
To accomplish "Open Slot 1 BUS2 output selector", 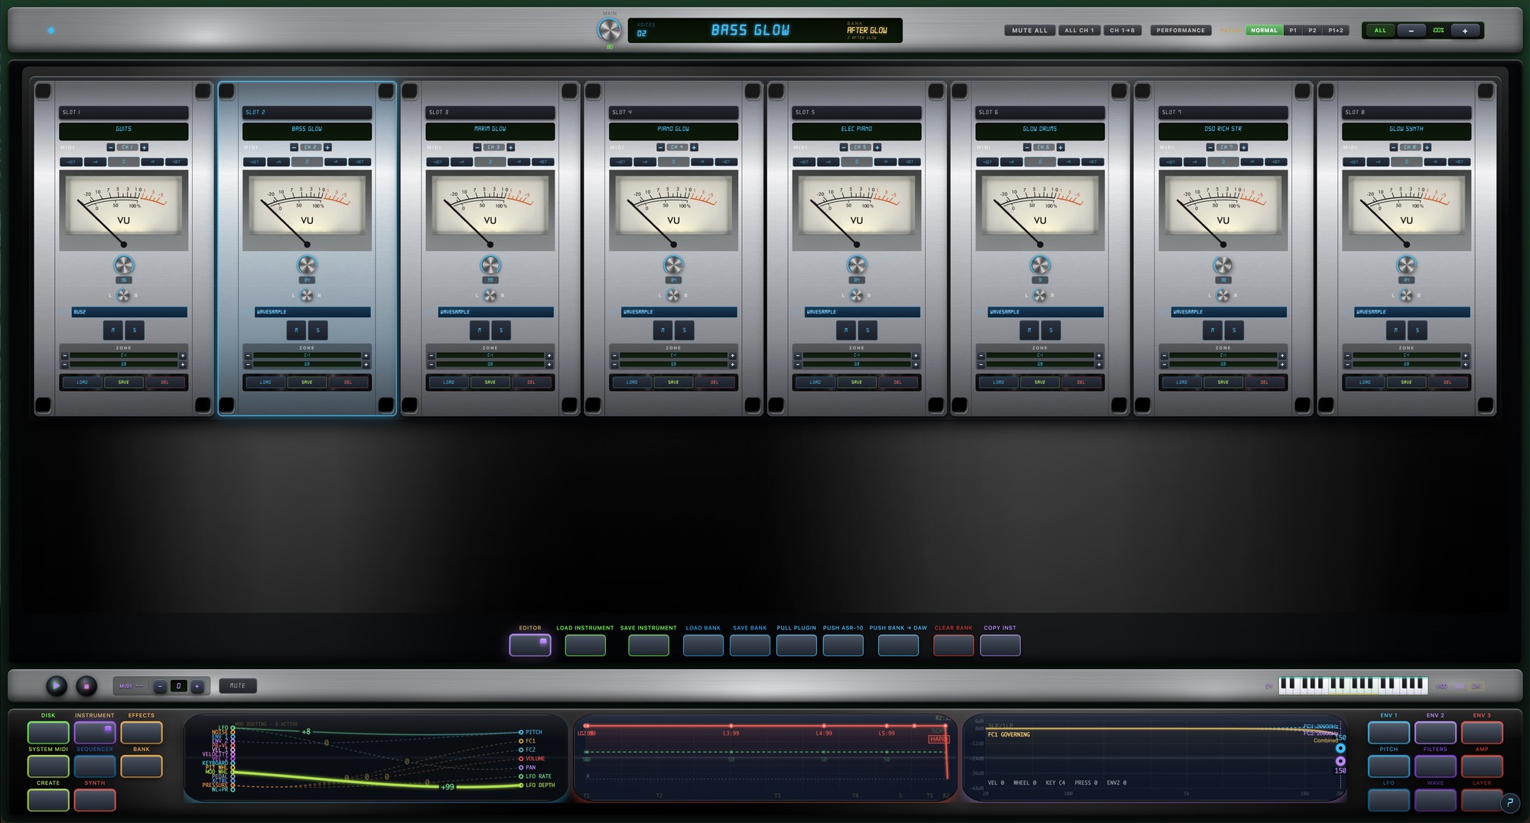I will 129,312.
